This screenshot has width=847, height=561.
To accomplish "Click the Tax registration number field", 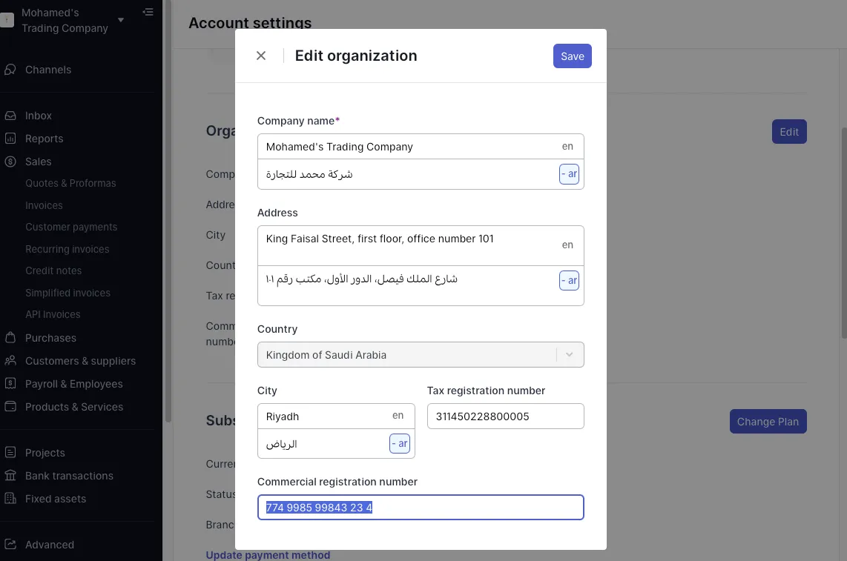I will coord(505,416).
